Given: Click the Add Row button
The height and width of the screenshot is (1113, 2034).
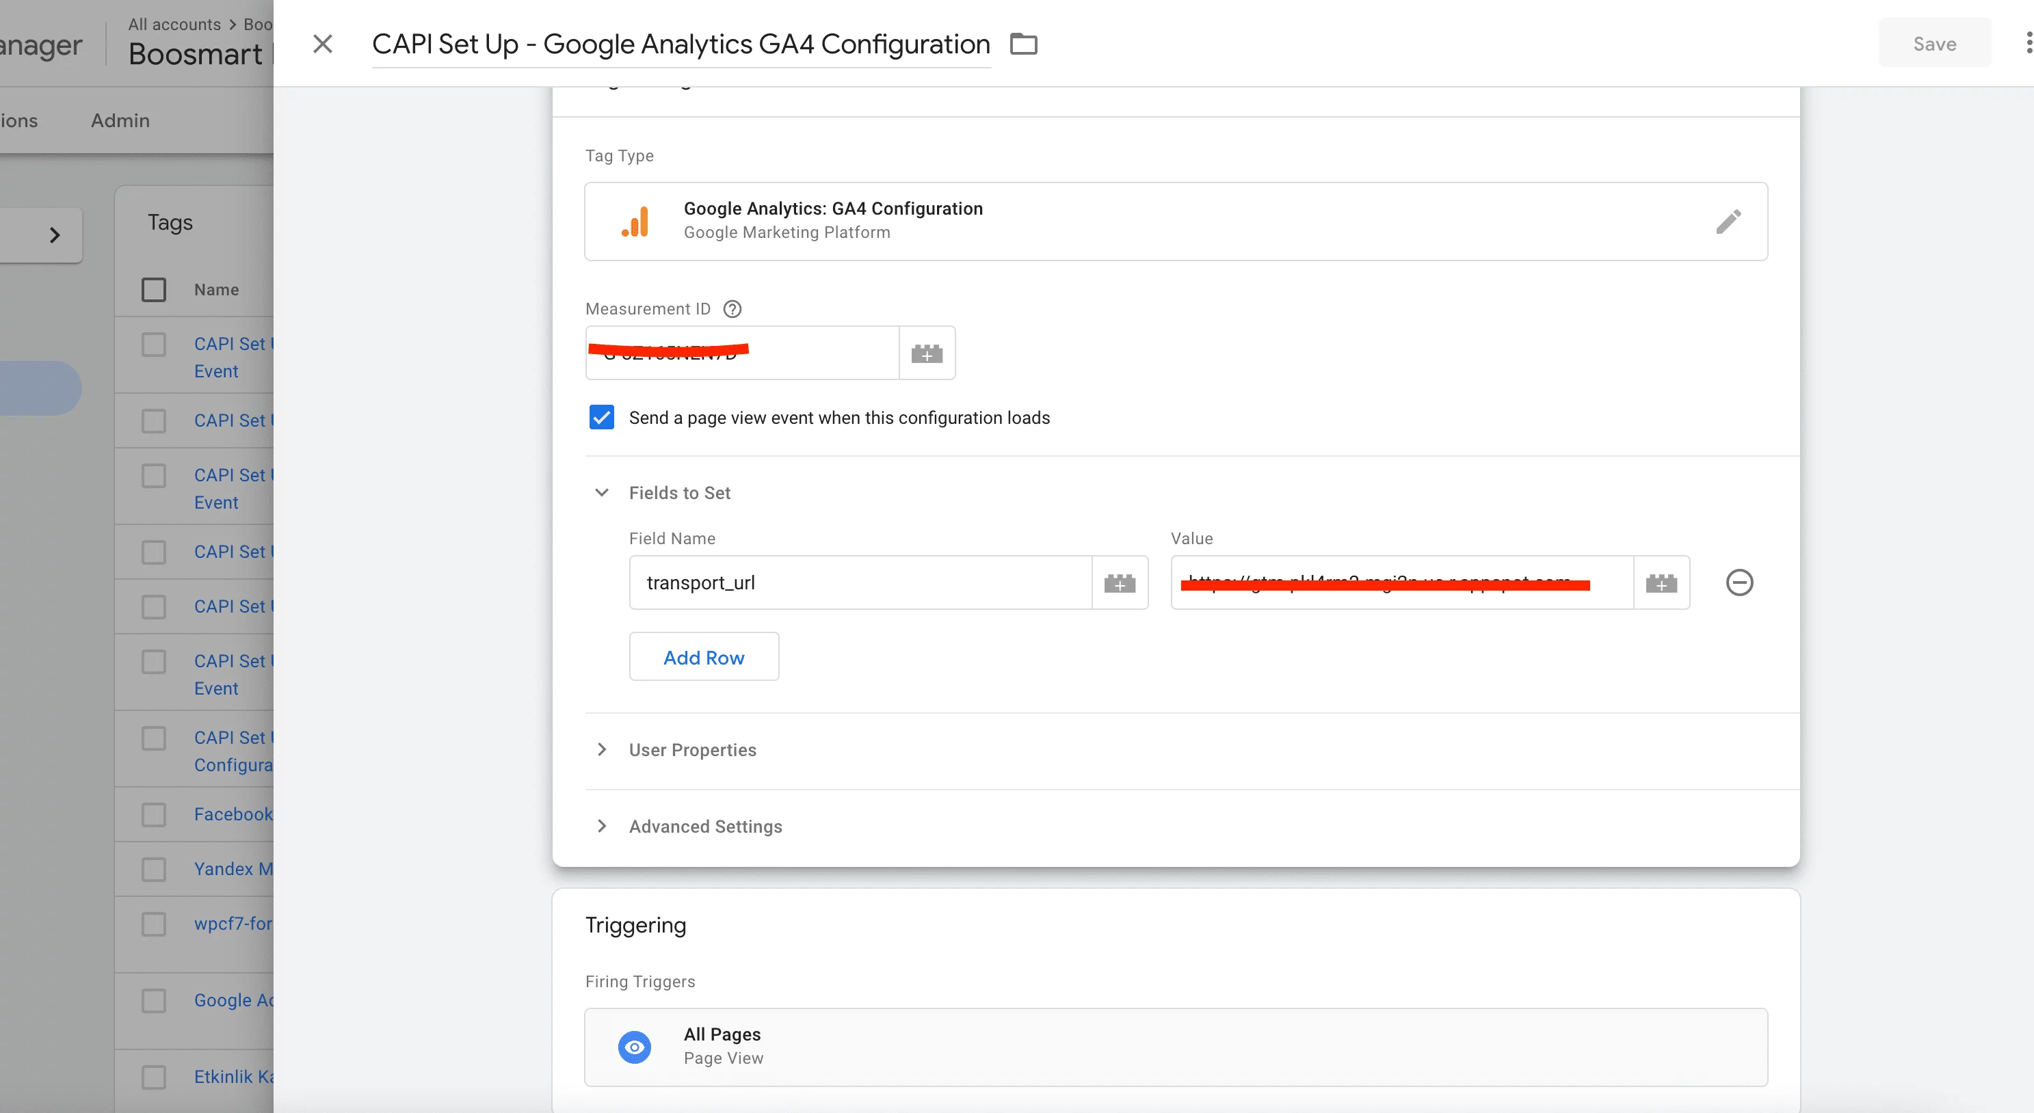Looking at the screenshot, I should point(704,657).
